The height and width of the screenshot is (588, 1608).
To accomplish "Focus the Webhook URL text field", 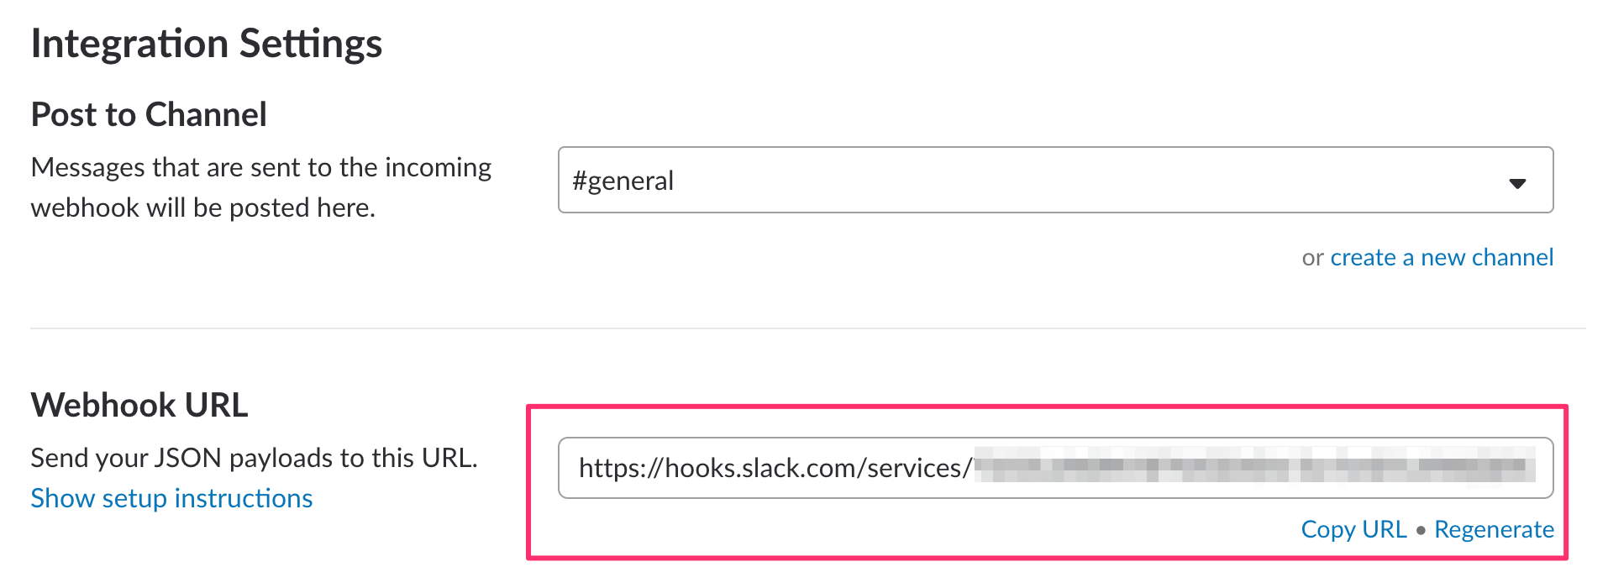I will pyautogui.click(x=1055, y=468).
